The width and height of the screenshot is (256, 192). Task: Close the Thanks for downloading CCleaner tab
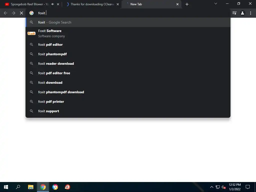118,4
